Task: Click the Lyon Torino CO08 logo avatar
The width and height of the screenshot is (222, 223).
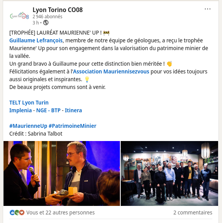Action: [19, 16]
